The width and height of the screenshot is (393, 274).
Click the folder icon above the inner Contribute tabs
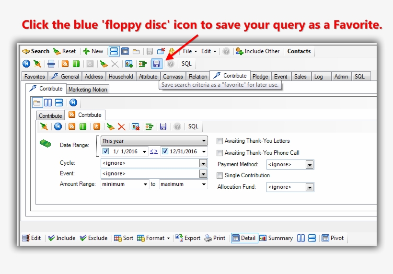[x=37, y=103]
